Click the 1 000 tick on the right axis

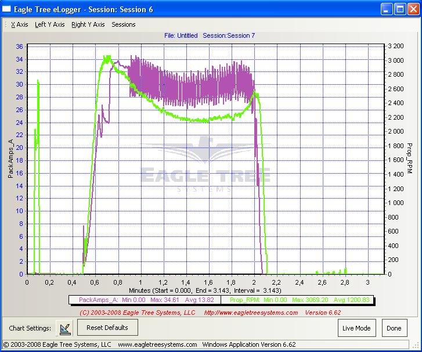[x=395, y=203]
